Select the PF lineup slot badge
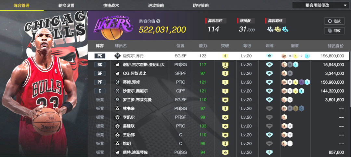This screenshot has width=351, height=157. 100,82
